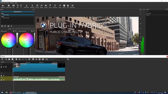Toggle snapping magnet icon
This screenshot has width=168, height=94.
[33, 59]
